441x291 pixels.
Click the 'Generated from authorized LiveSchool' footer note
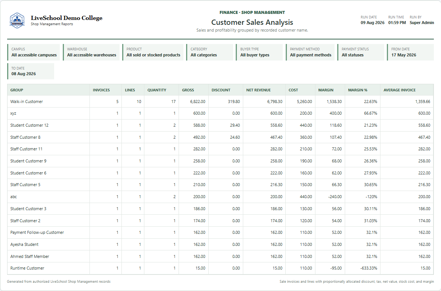pos(59,282)
